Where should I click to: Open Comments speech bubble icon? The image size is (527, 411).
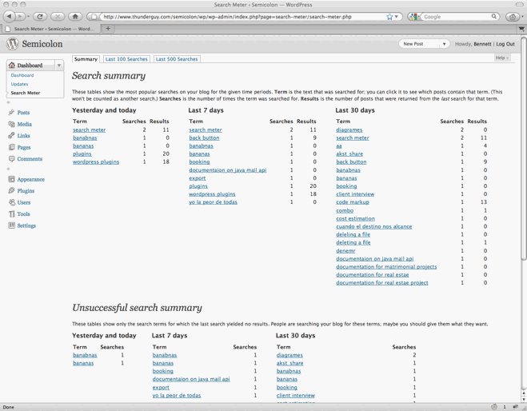(x=11, y=159)
